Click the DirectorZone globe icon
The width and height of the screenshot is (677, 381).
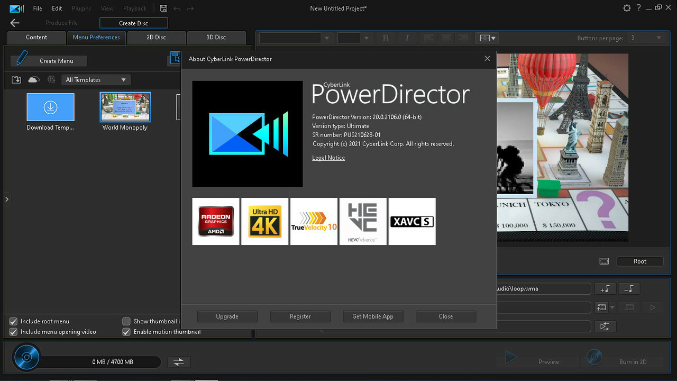[51, 79]
